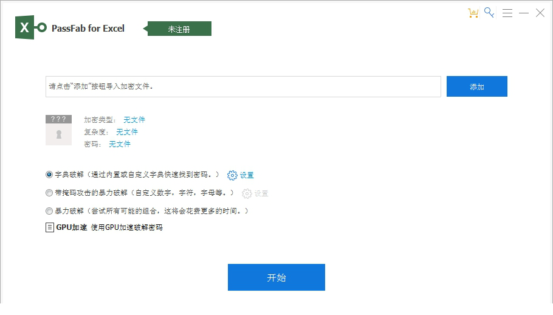553x315 pixels.
Task: Click the key register icon
Action: click(489, 13)
